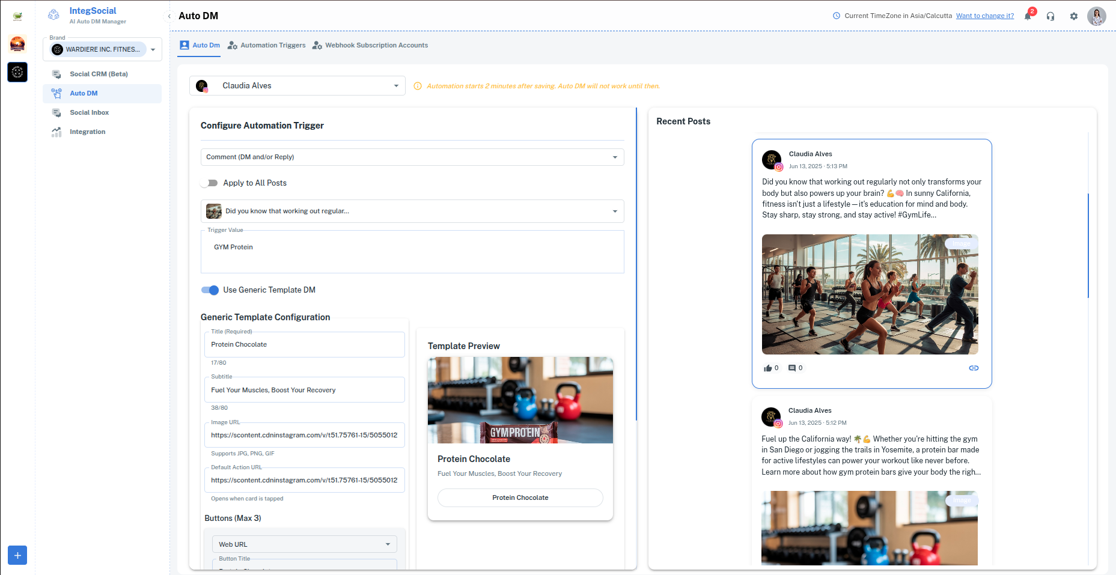
Task: Click the Automation Triggers tab icon
Action: [x=233, y=45]
